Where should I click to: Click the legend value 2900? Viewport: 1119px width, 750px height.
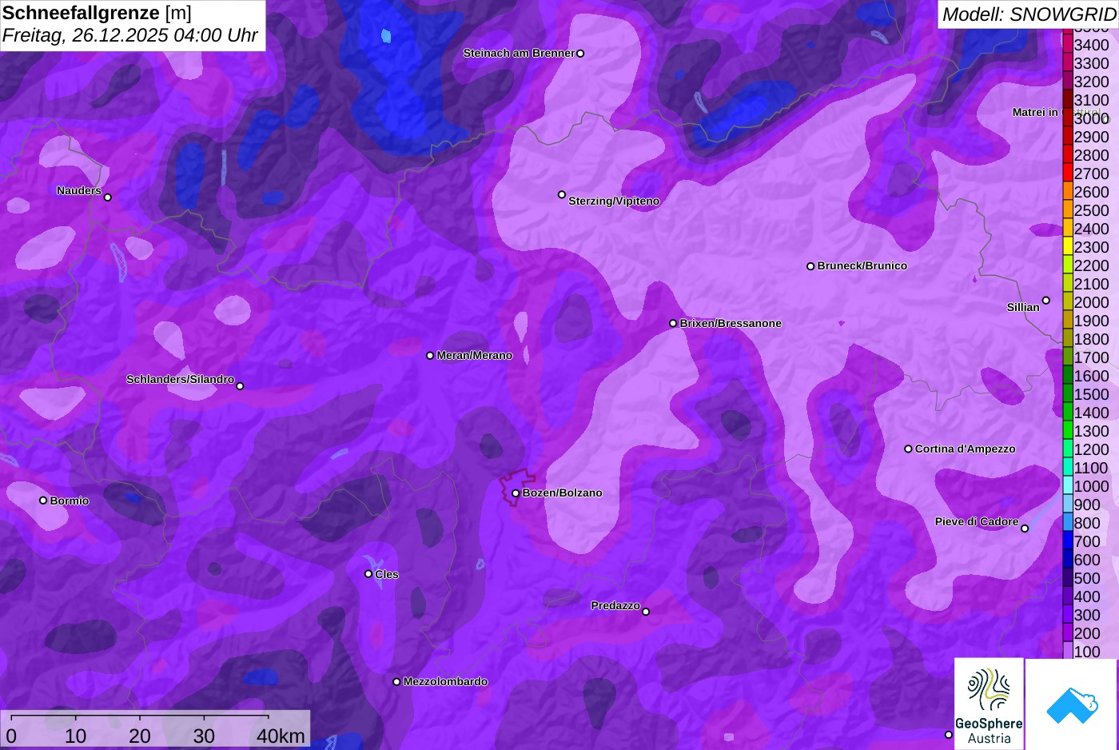click(x=1092, y=137)
